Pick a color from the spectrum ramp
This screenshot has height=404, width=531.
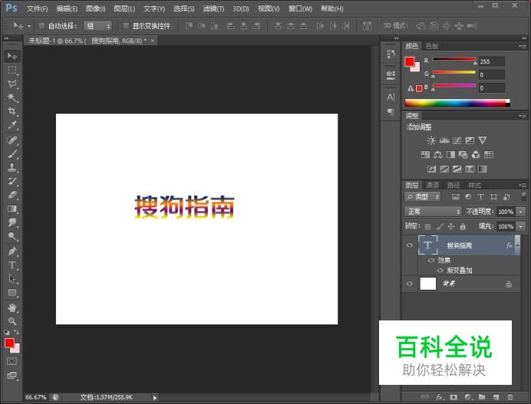457,103
